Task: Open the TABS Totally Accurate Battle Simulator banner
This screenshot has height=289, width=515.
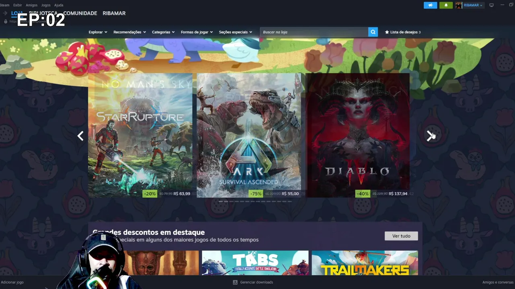Action: click(255, 263)
